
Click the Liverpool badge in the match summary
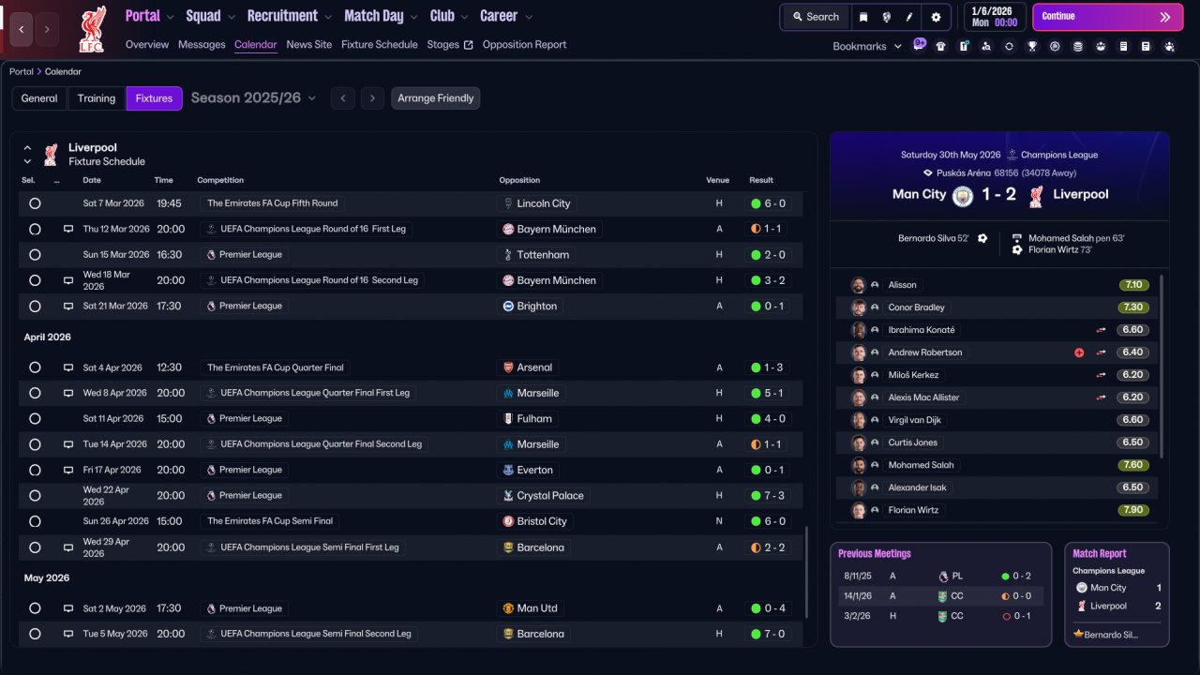1036,195
